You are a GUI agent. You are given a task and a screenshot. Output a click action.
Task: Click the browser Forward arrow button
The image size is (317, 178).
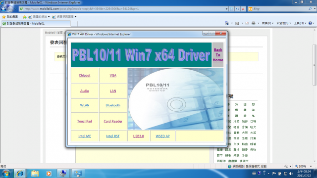(x=10, y=9)
